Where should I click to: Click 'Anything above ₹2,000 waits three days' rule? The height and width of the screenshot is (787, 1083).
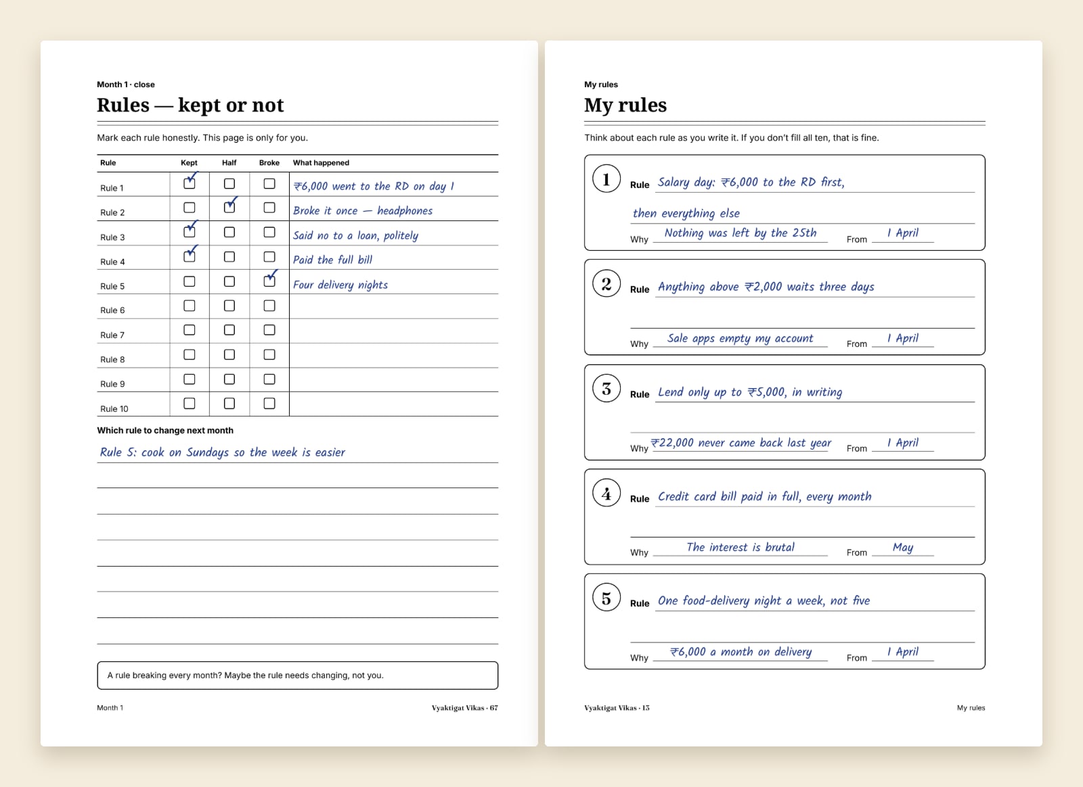tap(766, 287)
